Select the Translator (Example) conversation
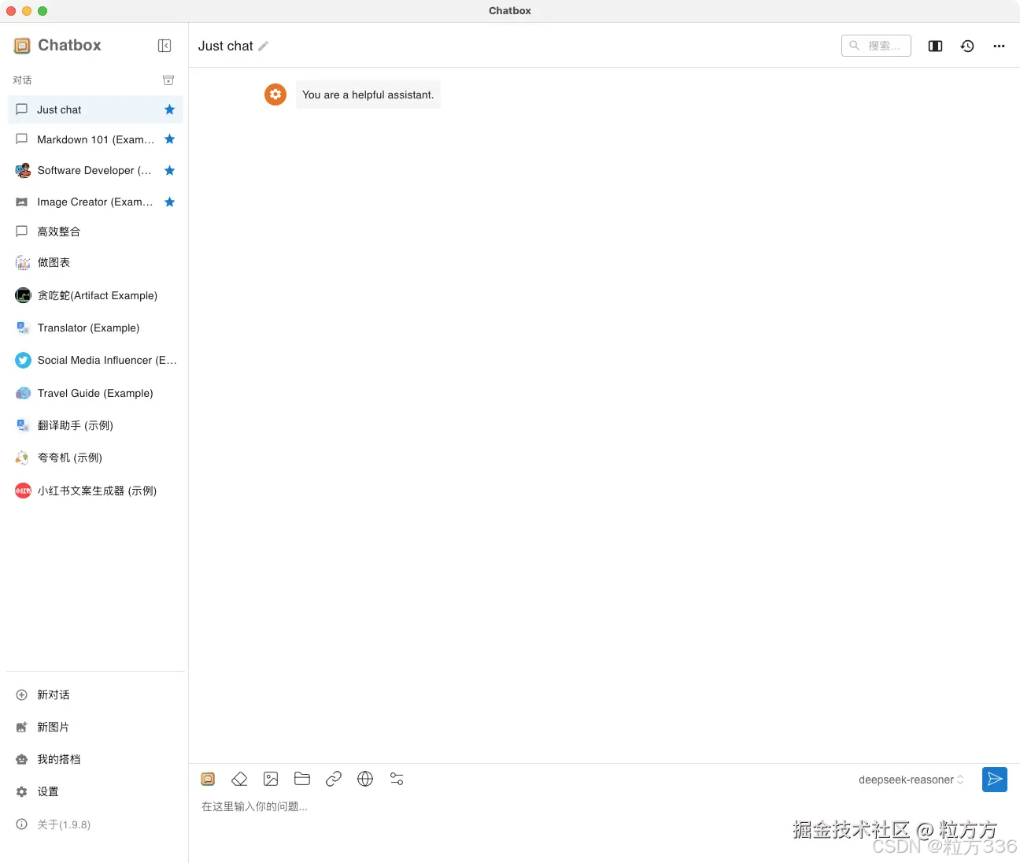This screenshot has height=863, width=1020. point(88,328)
